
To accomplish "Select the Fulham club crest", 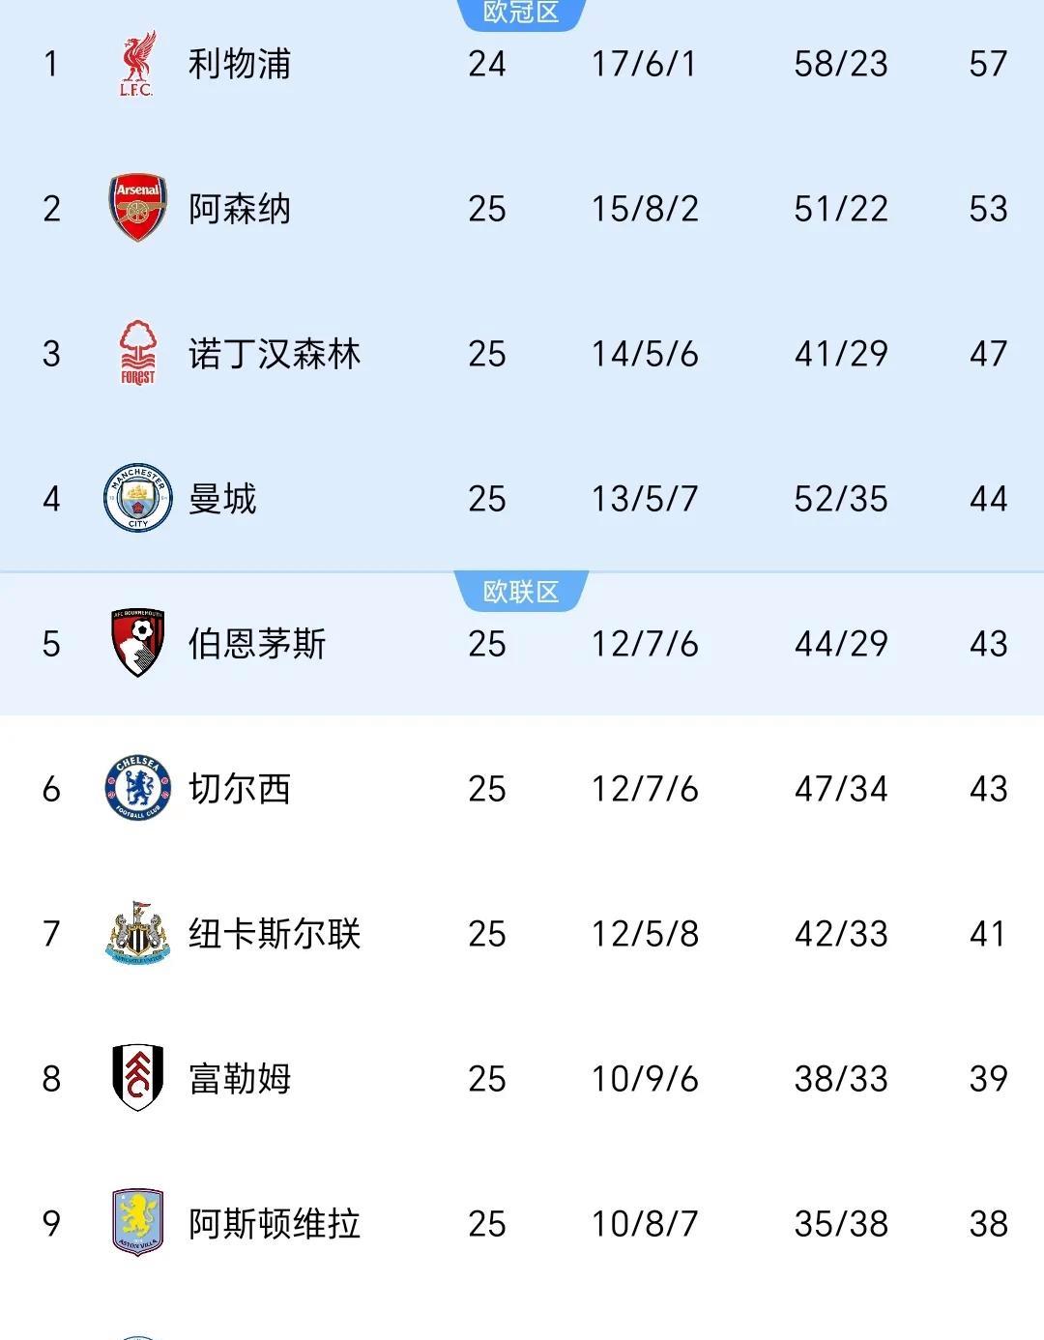I will pyautogui.click(x=137, y=1077).
